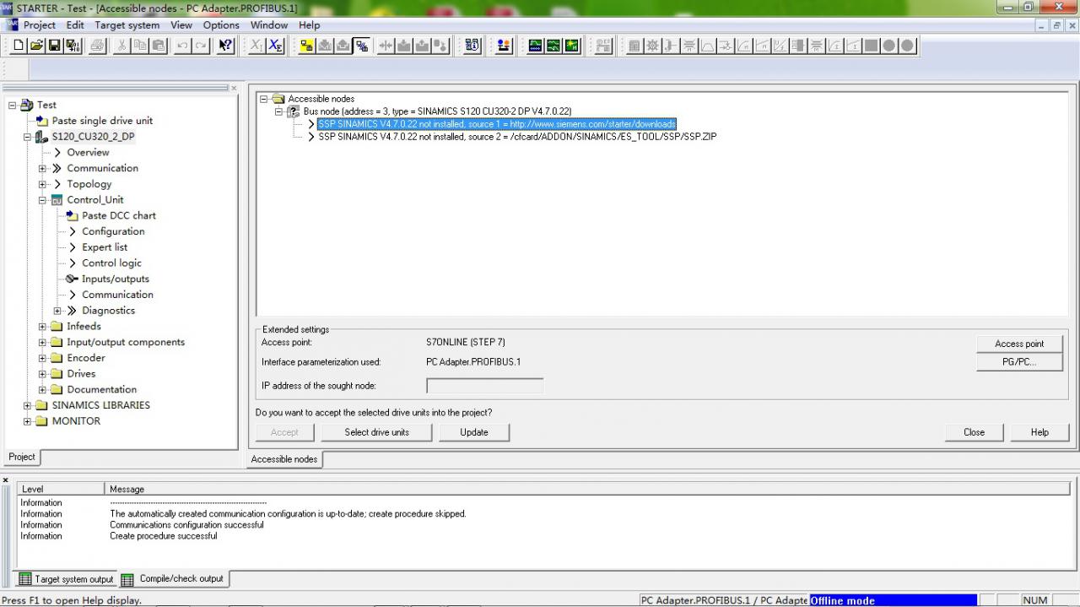Viewport: 1080px width, 607px height.
Task: Click the Paste clipboard toolbar icon
Action: (x=158, y=46)
